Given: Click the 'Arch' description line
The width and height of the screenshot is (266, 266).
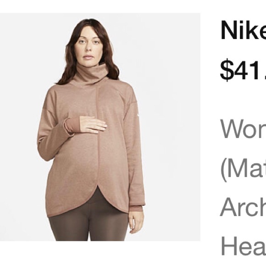Looking at the screenshot, I should click(x=243, y=207).
